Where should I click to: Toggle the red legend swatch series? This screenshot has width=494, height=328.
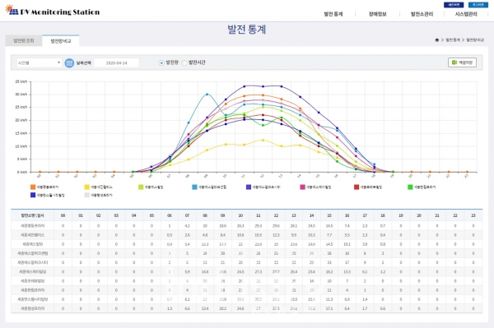(357, 187)
